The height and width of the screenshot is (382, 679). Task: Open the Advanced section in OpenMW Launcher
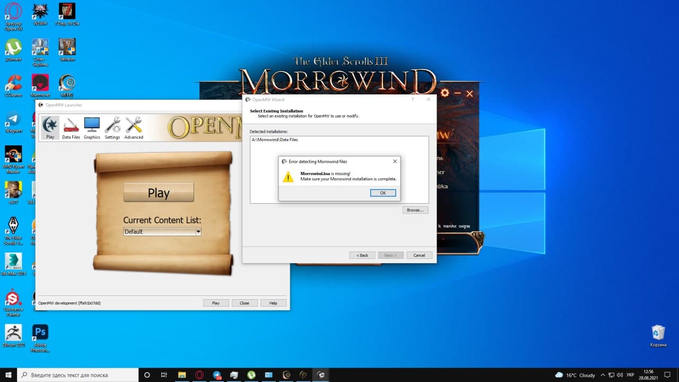click(134, 128)
